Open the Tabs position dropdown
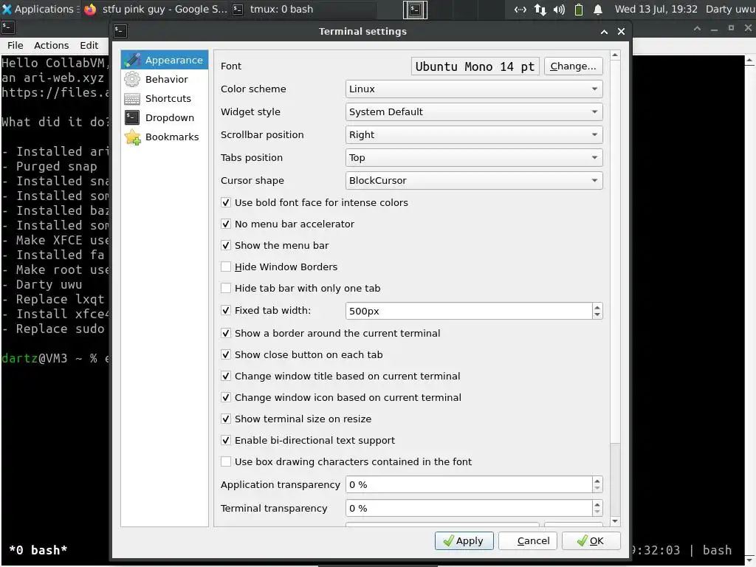 coord(474,158)
